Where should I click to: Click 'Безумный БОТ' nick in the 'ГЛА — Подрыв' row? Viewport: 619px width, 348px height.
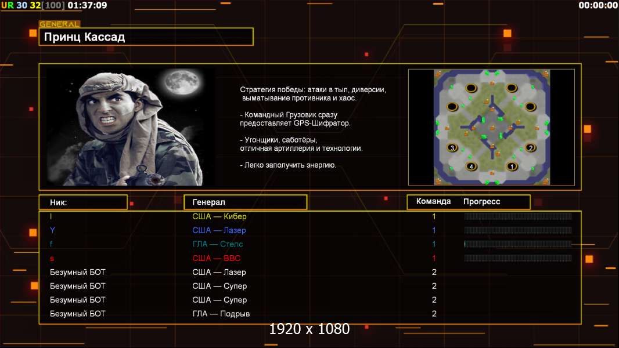point(78,314)
